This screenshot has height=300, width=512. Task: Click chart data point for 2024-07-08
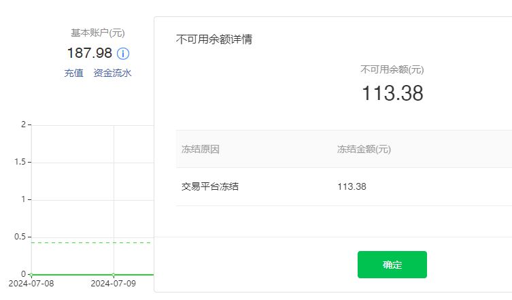point(31,275)
